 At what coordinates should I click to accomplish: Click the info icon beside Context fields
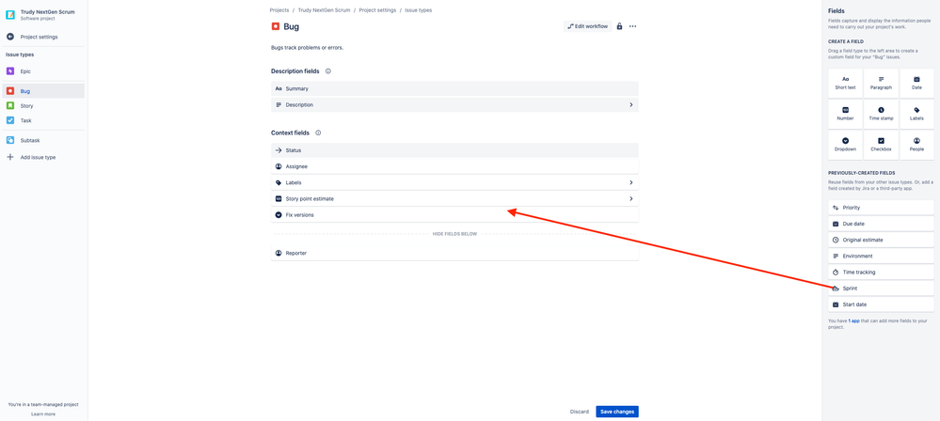point(318,133)
